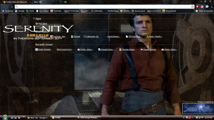Click the Recently closed heading
The height and width of the screenshot is (120, 214).
pos(44,45)
